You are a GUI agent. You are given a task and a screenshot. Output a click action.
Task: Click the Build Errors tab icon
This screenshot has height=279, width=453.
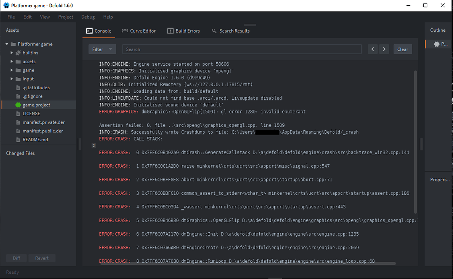coord(170,31)
